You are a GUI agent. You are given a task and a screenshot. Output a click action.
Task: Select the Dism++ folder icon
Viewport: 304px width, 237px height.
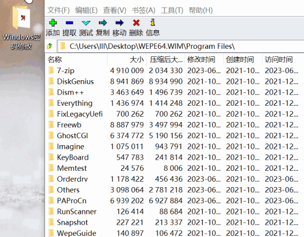(51, 92)
